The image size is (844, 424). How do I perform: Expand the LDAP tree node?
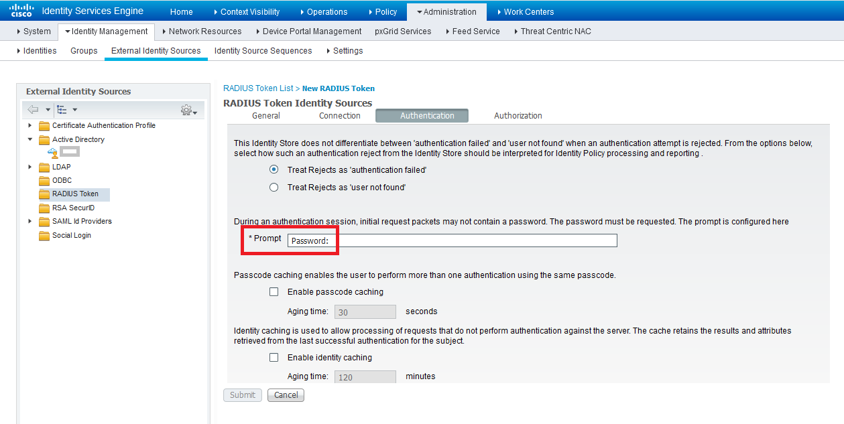[x=28, y=167]
